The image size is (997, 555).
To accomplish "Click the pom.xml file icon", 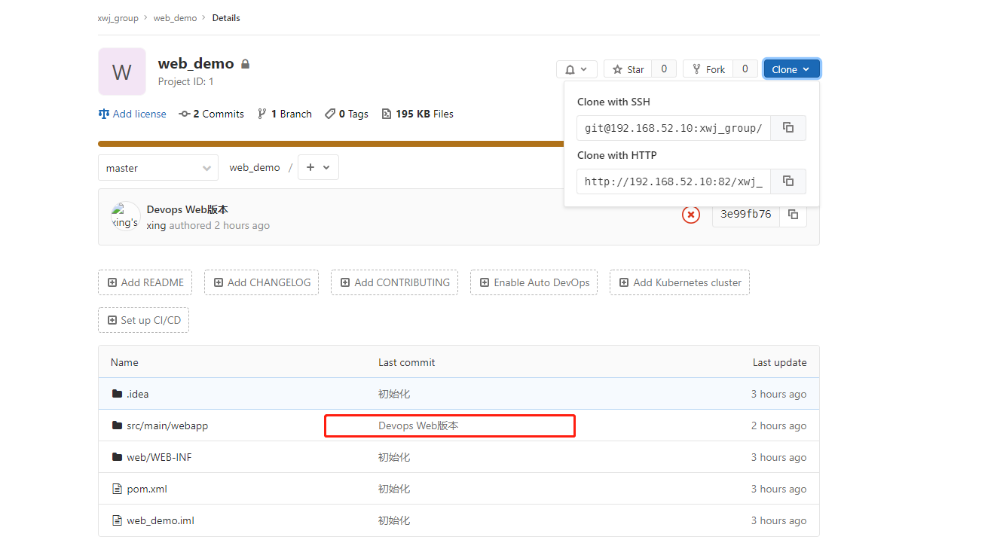I will [x=117, y=489].
